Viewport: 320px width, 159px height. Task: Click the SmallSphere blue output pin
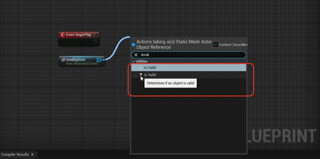tap(99, 60)
